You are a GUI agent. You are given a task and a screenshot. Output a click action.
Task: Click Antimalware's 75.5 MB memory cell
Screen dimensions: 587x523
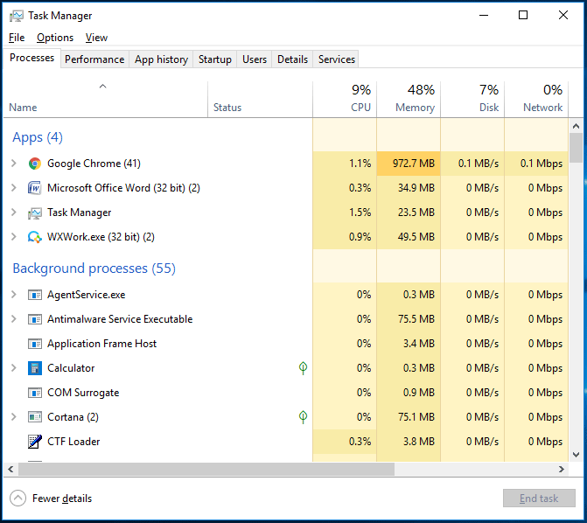(x=409, y=319)
